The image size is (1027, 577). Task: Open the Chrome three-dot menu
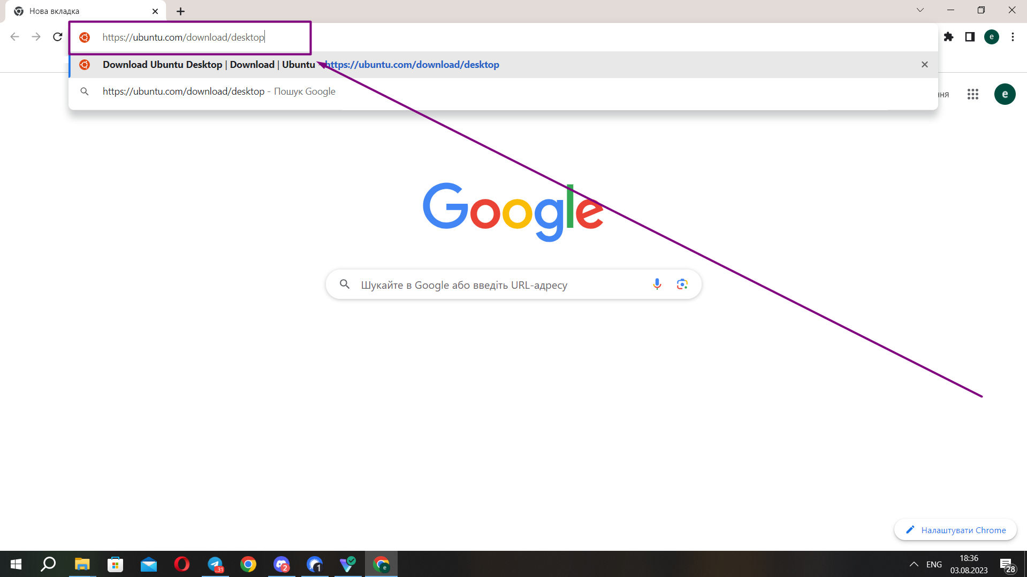pos(1013,37)
